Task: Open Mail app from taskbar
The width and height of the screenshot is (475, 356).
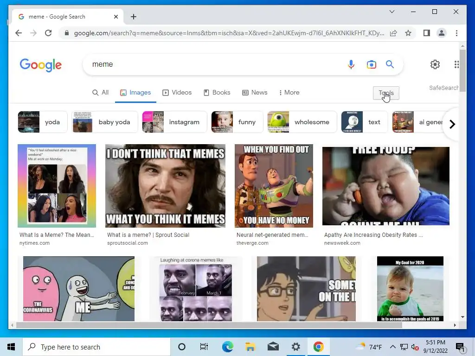Action: [273, 347]
